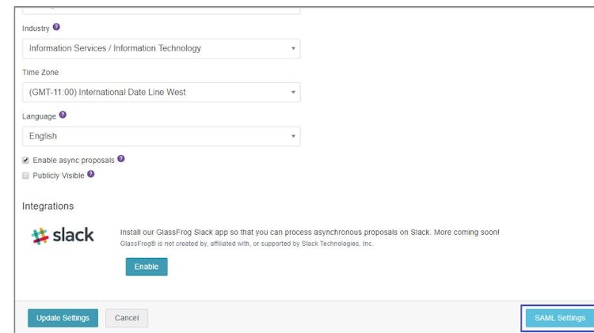The height and width of the screenshot is (333, 594).
Task: Click the Slack logo
Action: click(63, 236)
